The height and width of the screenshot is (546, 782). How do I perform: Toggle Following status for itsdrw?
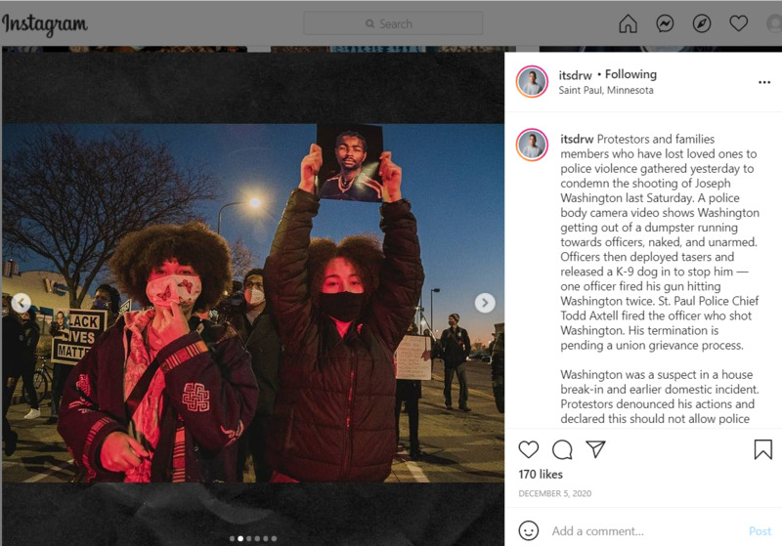click(x=630, y=74)
